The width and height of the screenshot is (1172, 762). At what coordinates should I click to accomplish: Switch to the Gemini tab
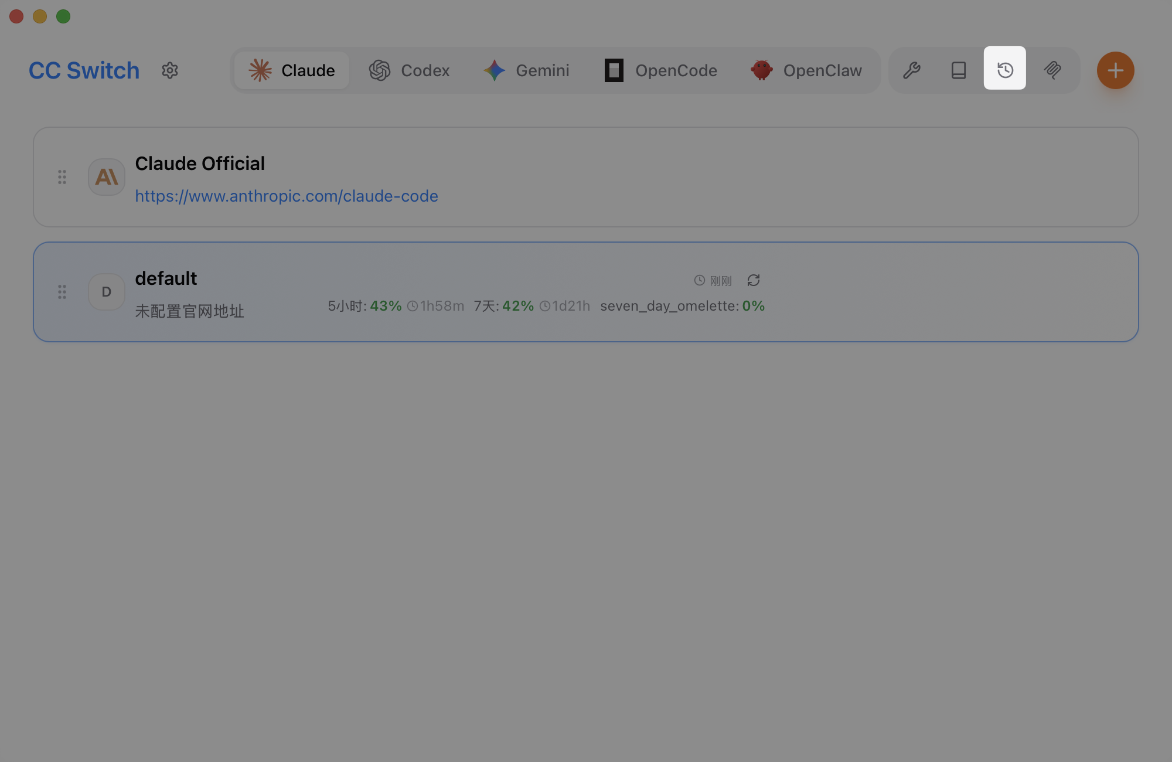pyautogui.click(x=526, y=70)
